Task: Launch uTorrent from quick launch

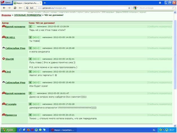Action: pyautogui.click(x=36, y=130)
